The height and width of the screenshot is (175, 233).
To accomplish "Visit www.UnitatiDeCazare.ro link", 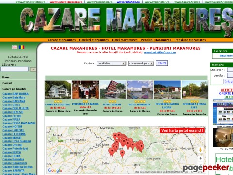I will point(160,52).
